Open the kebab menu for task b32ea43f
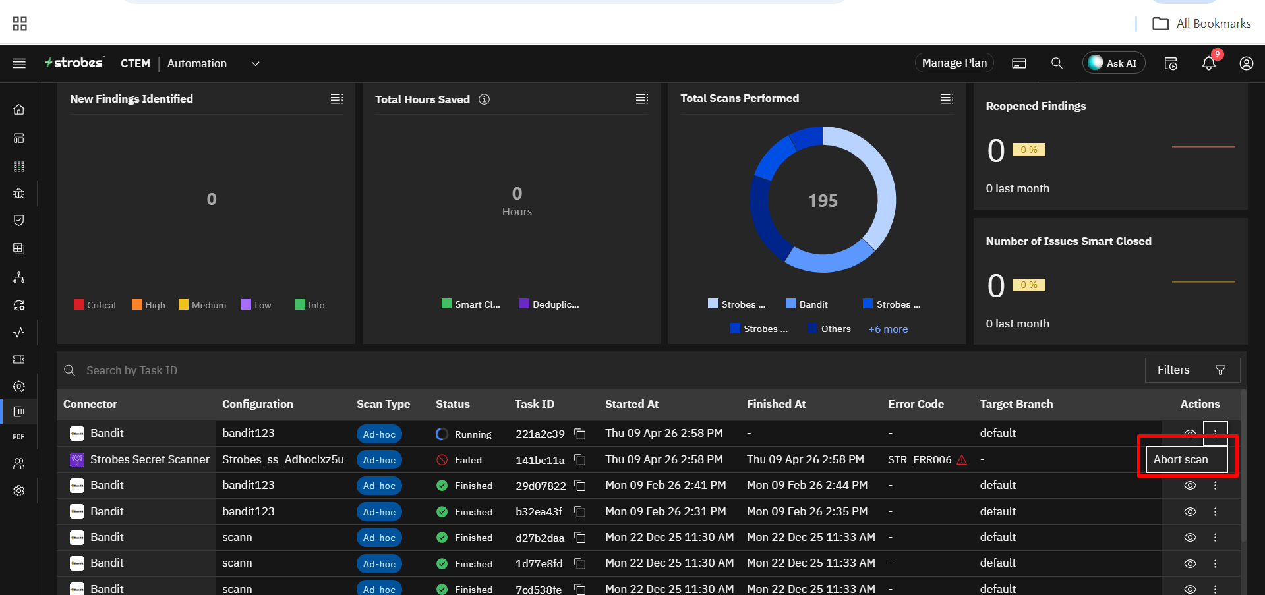The width and height of the screenshot is (1265, 595). coord(1215,512)
